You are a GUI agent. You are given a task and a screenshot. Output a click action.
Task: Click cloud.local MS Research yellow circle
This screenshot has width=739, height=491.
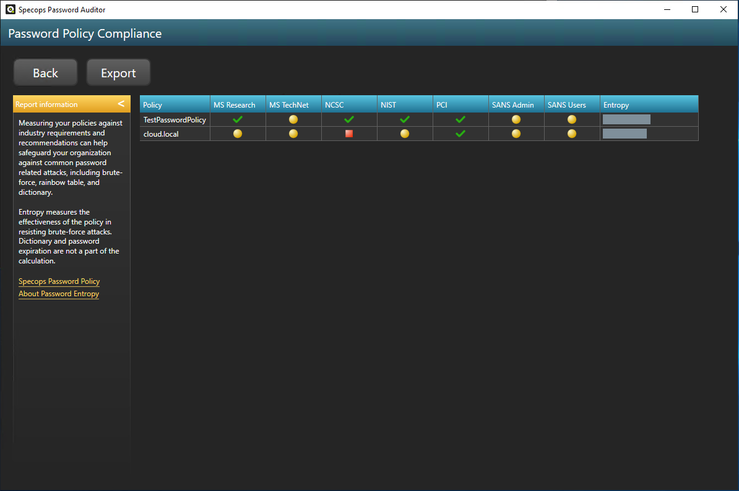[238, 134]
